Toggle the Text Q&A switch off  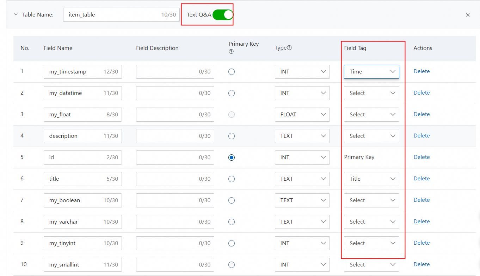click(223, 14)
